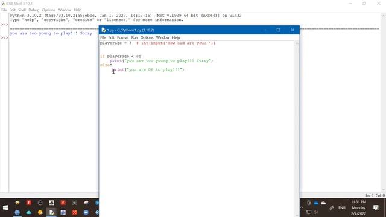Open Window menu in the 1.py editor window

click(x=163, y=37)
